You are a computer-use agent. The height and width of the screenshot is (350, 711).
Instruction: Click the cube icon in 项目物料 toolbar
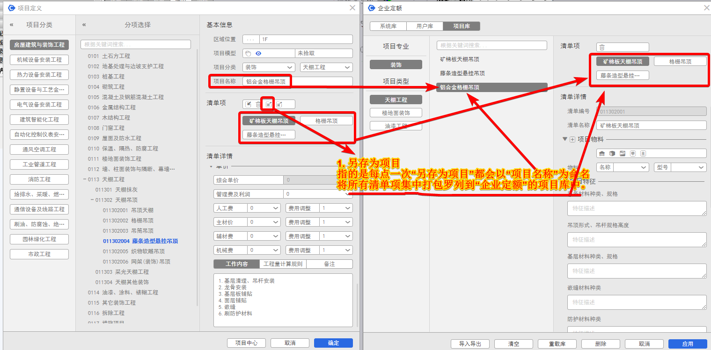pos(612,153)
